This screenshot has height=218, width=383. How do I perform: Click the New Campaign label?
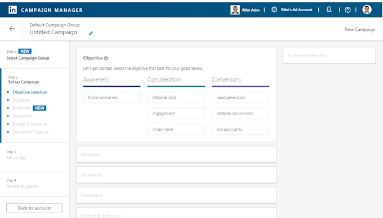[360, 29]
